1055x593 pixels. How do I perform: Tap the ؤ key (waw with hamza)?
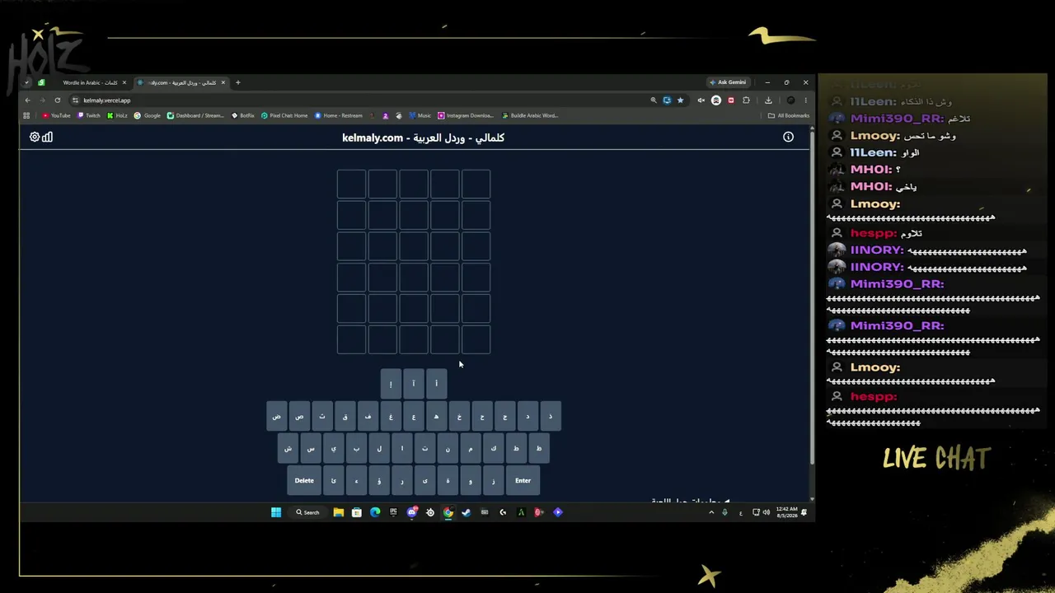pyautogui.click(x=379, y=481)
